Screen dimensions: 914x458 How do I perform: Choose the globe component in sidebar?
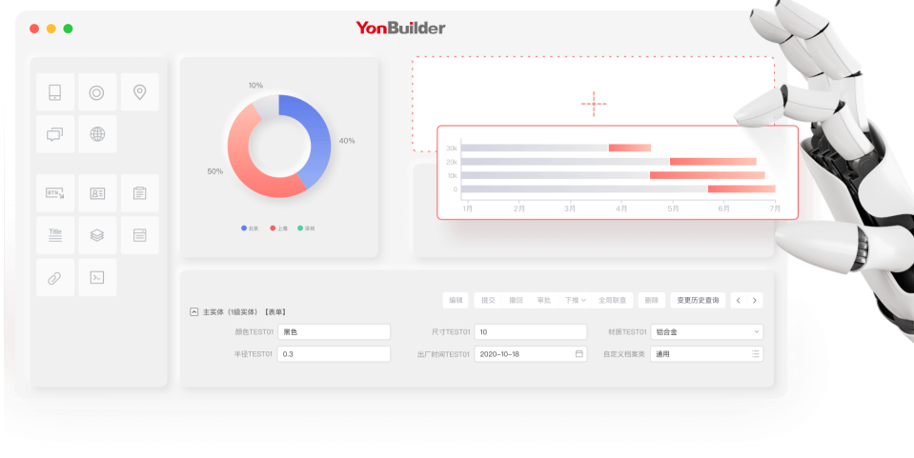coord(97,134)
